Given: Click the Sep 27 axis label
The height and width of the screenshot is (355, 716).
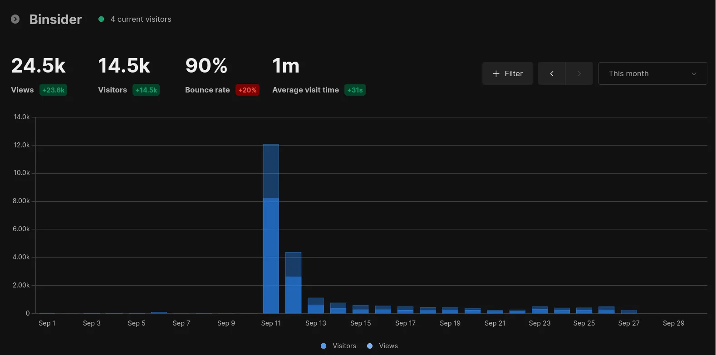Looking at the screenshot, I should (629, 323).
